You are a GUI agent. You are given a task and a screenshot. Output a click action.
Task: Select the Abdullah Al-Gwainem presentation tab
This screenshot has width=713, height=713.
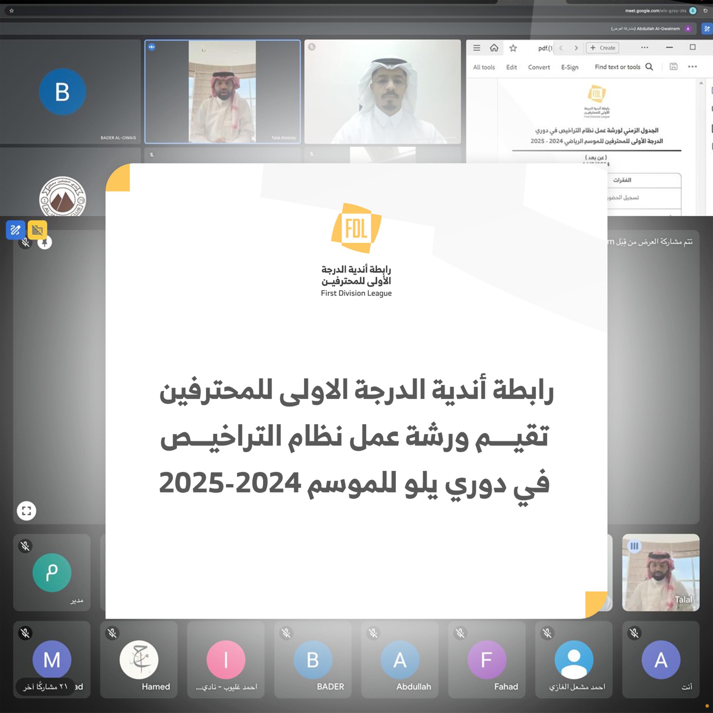coord(645,29)
